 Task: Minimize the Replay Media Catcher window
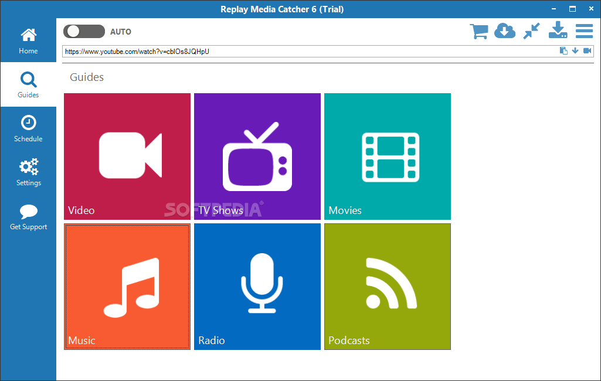(554, 9)
